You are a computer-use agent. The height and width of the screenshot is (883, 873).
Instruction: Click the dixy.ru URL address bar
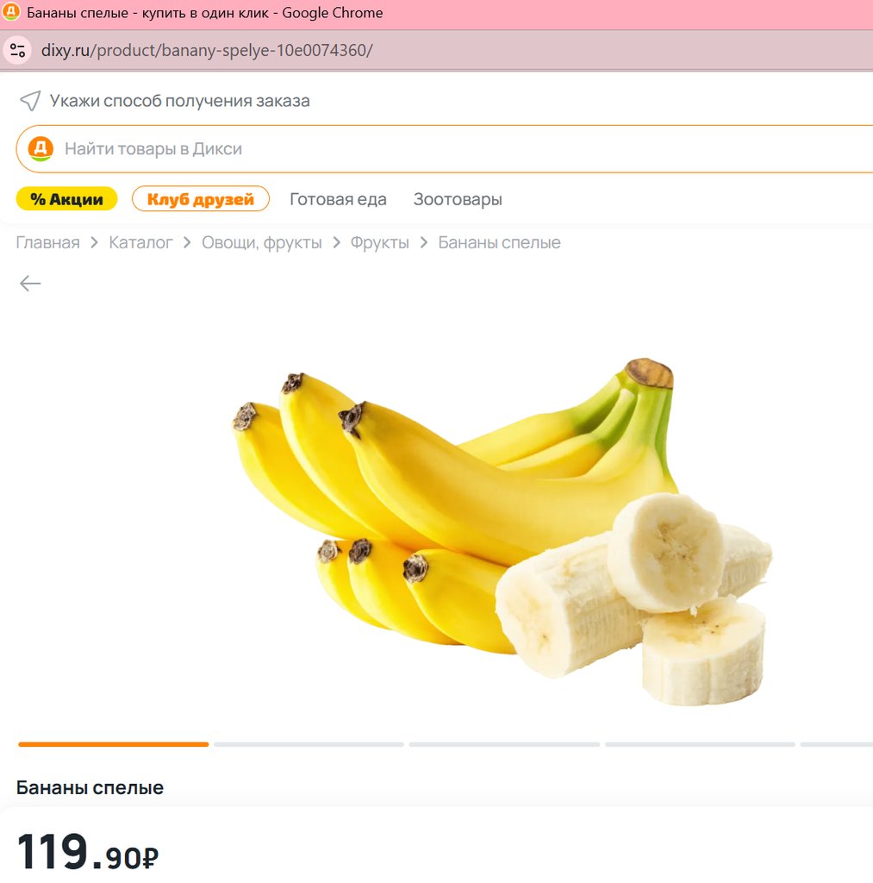(x=207, y=50)
